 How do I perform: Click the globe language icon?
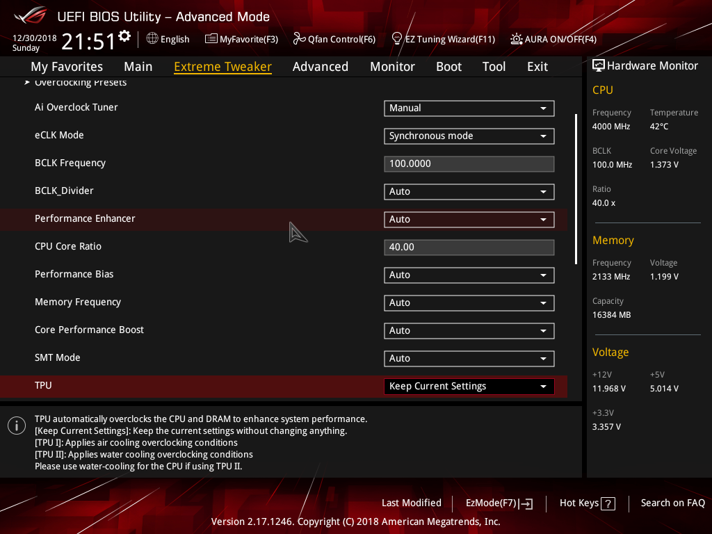click(x=152, y=39)
